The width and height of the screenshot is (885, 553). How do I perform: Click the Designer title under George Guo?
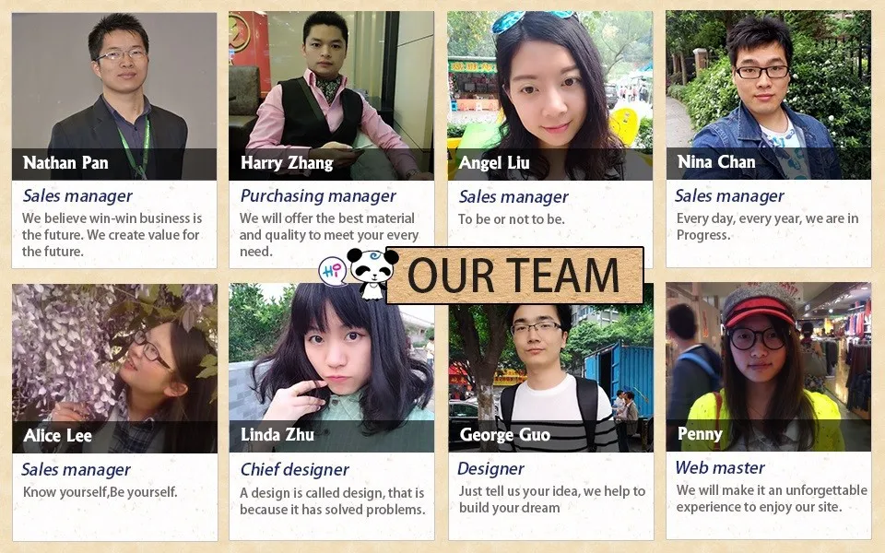[x=490, y=469]
